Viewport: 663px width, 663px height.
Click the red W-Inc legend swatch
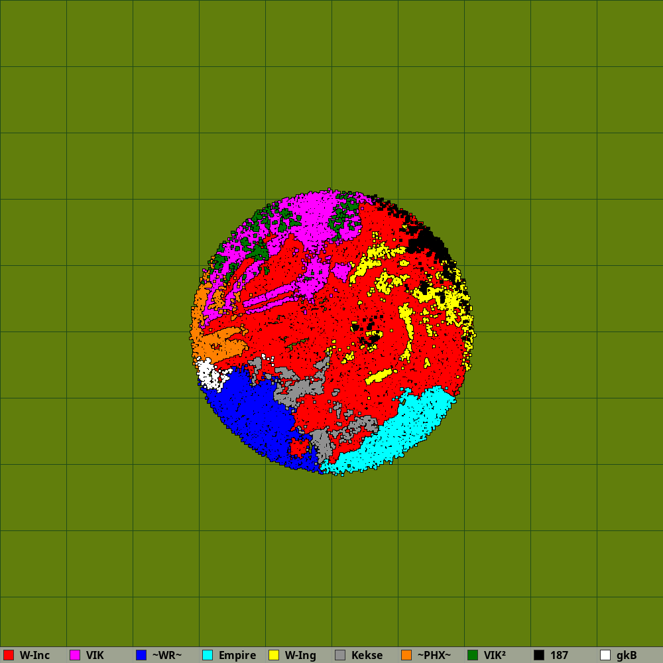(x=9, y=655)
